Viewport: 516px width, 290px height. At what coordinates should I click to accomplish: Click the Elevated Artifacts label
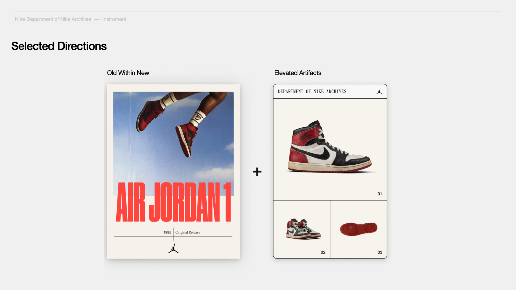coord(298,73)
